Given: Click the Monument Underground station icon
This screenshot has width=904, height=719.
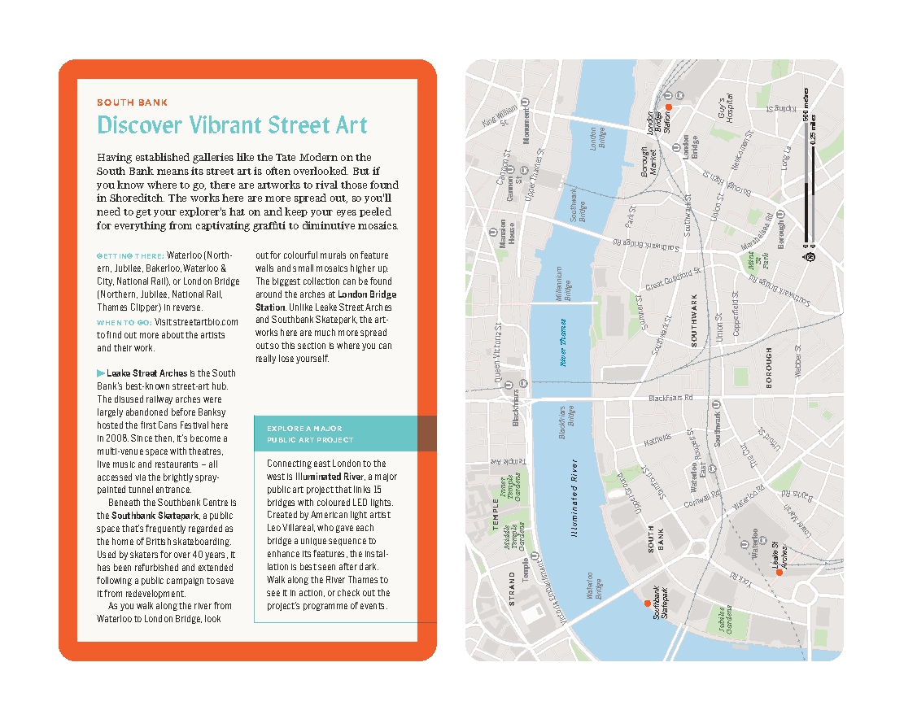Looking at the screenshot, I should tap(525, 102).
